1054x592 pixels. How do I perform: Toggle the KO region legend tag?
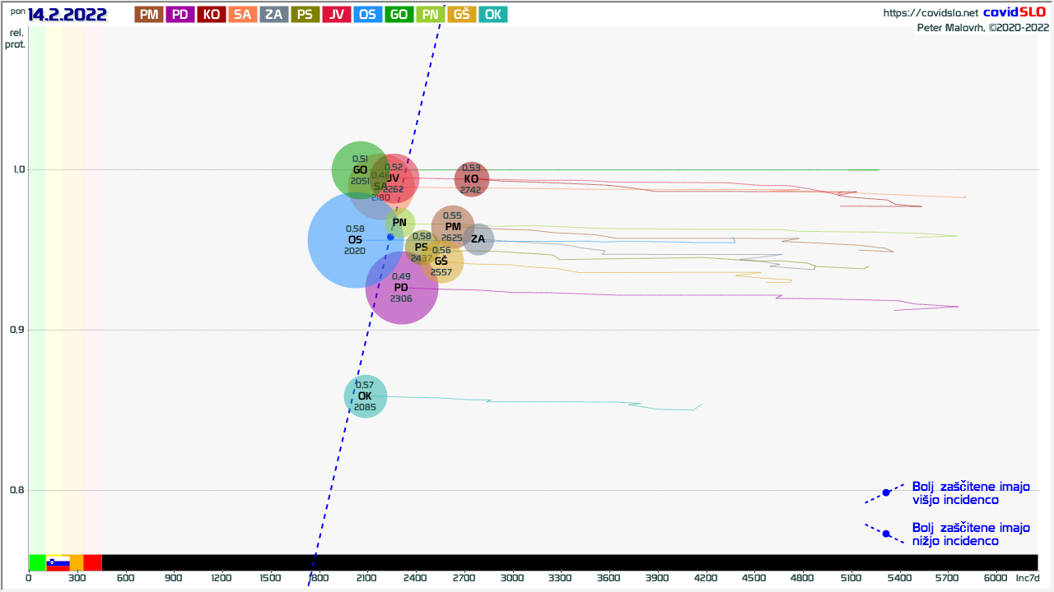tap(212, 14)
